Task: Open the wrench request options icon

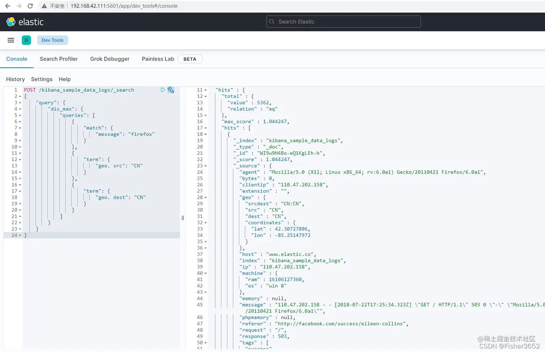Action: 171,90
